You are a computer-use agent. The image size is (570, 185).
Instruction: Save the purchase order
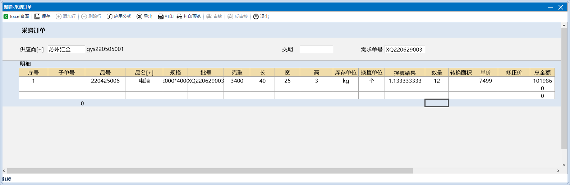[42, 16]
